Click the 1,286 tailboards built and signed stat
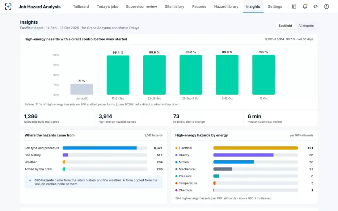The width and height of the screenshot is (338, 211). point(57,118)
